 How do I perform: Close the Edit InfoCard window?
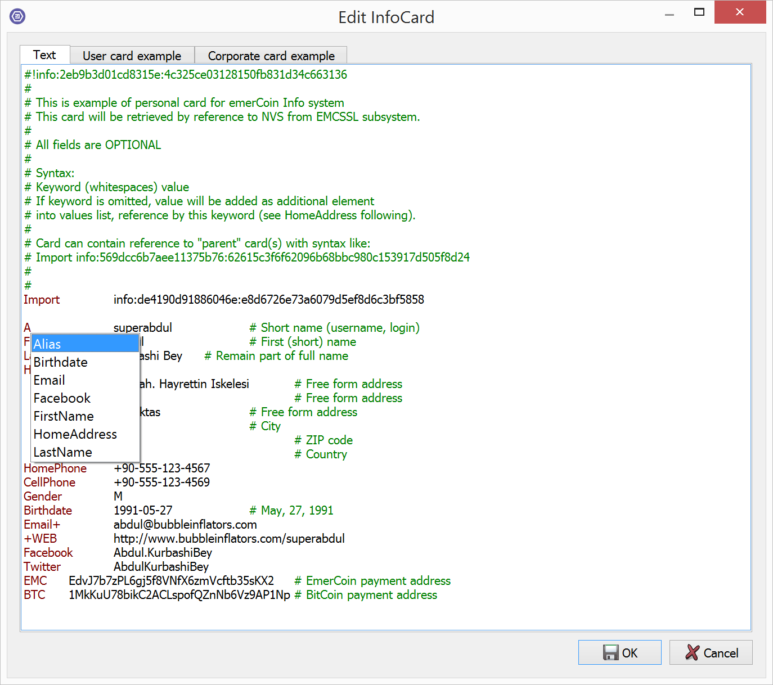(x=740, y=12)
